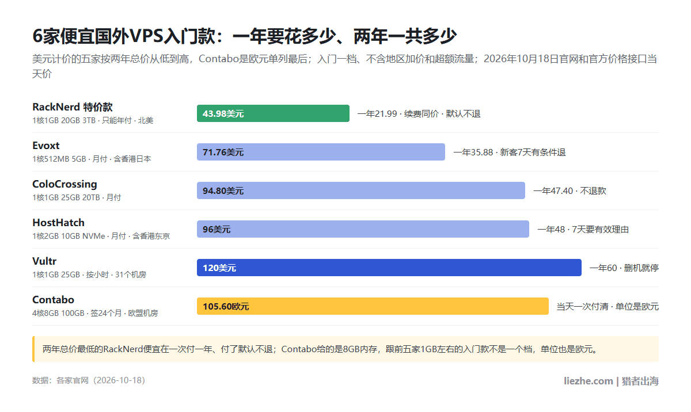Click the yellow 105.60欧元 bar
Screen dimensions: 691x412
coord(373,306)
